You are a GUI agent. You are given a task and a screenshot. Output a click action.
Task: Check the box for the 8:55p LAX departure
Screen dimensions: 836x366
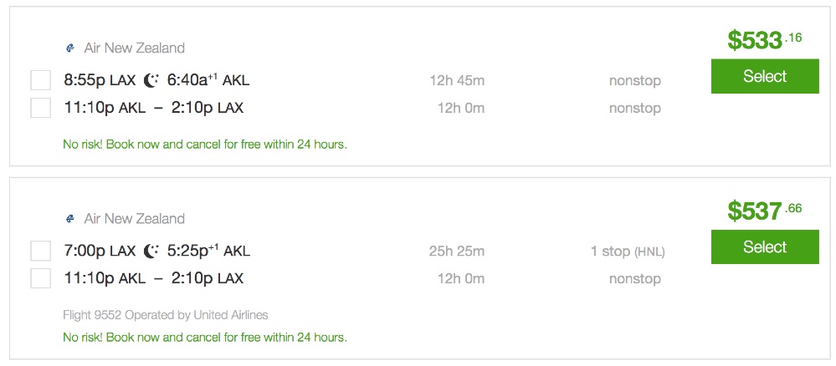[x=40, y=81]
